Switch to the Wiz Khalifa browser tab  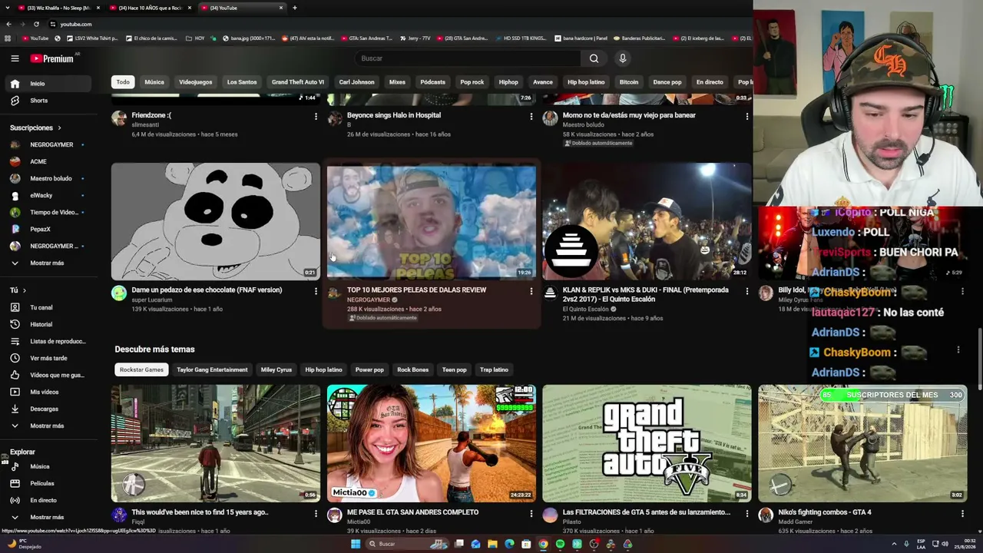coord(59,8)
